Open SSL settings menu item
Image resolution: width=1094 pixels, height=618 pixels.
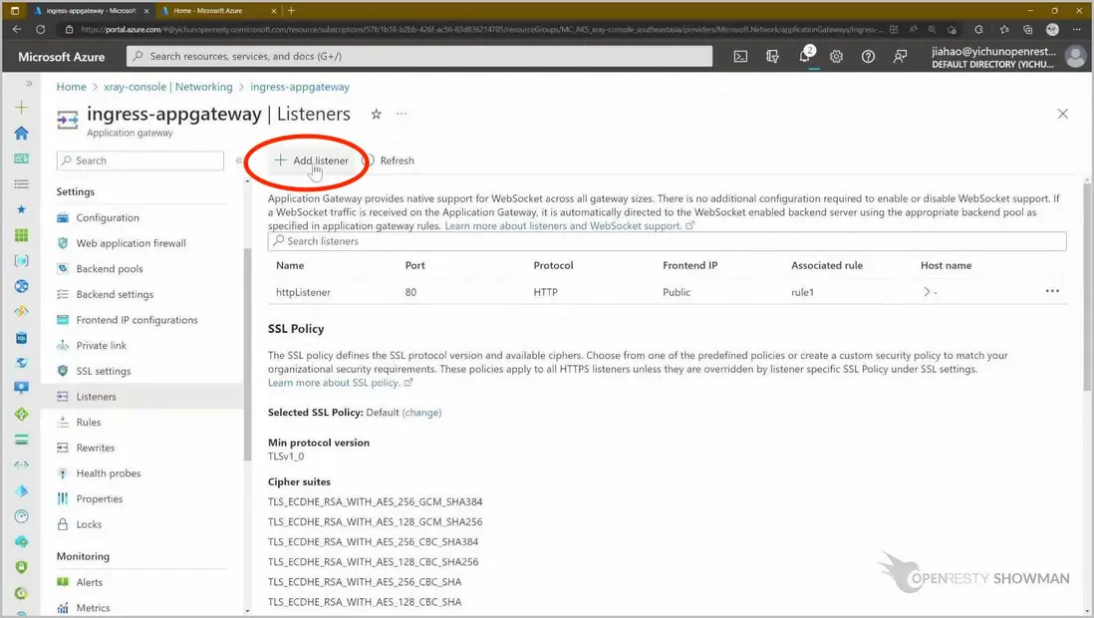click(104, 372)
